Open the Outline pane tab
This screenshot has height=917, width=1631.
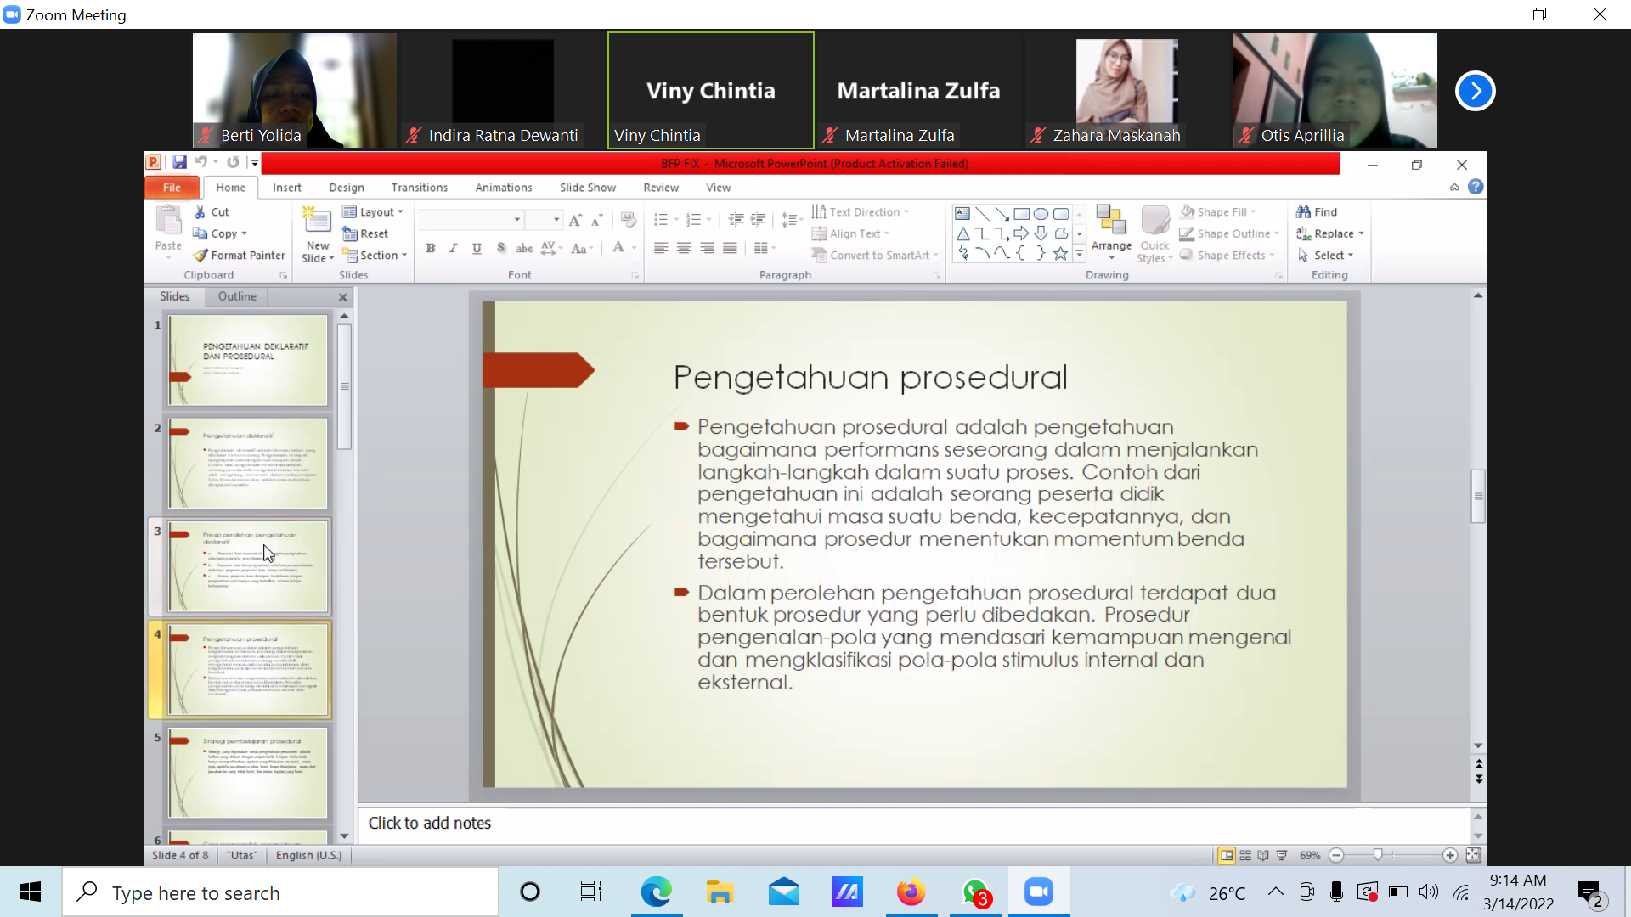(x=237, y=296)
